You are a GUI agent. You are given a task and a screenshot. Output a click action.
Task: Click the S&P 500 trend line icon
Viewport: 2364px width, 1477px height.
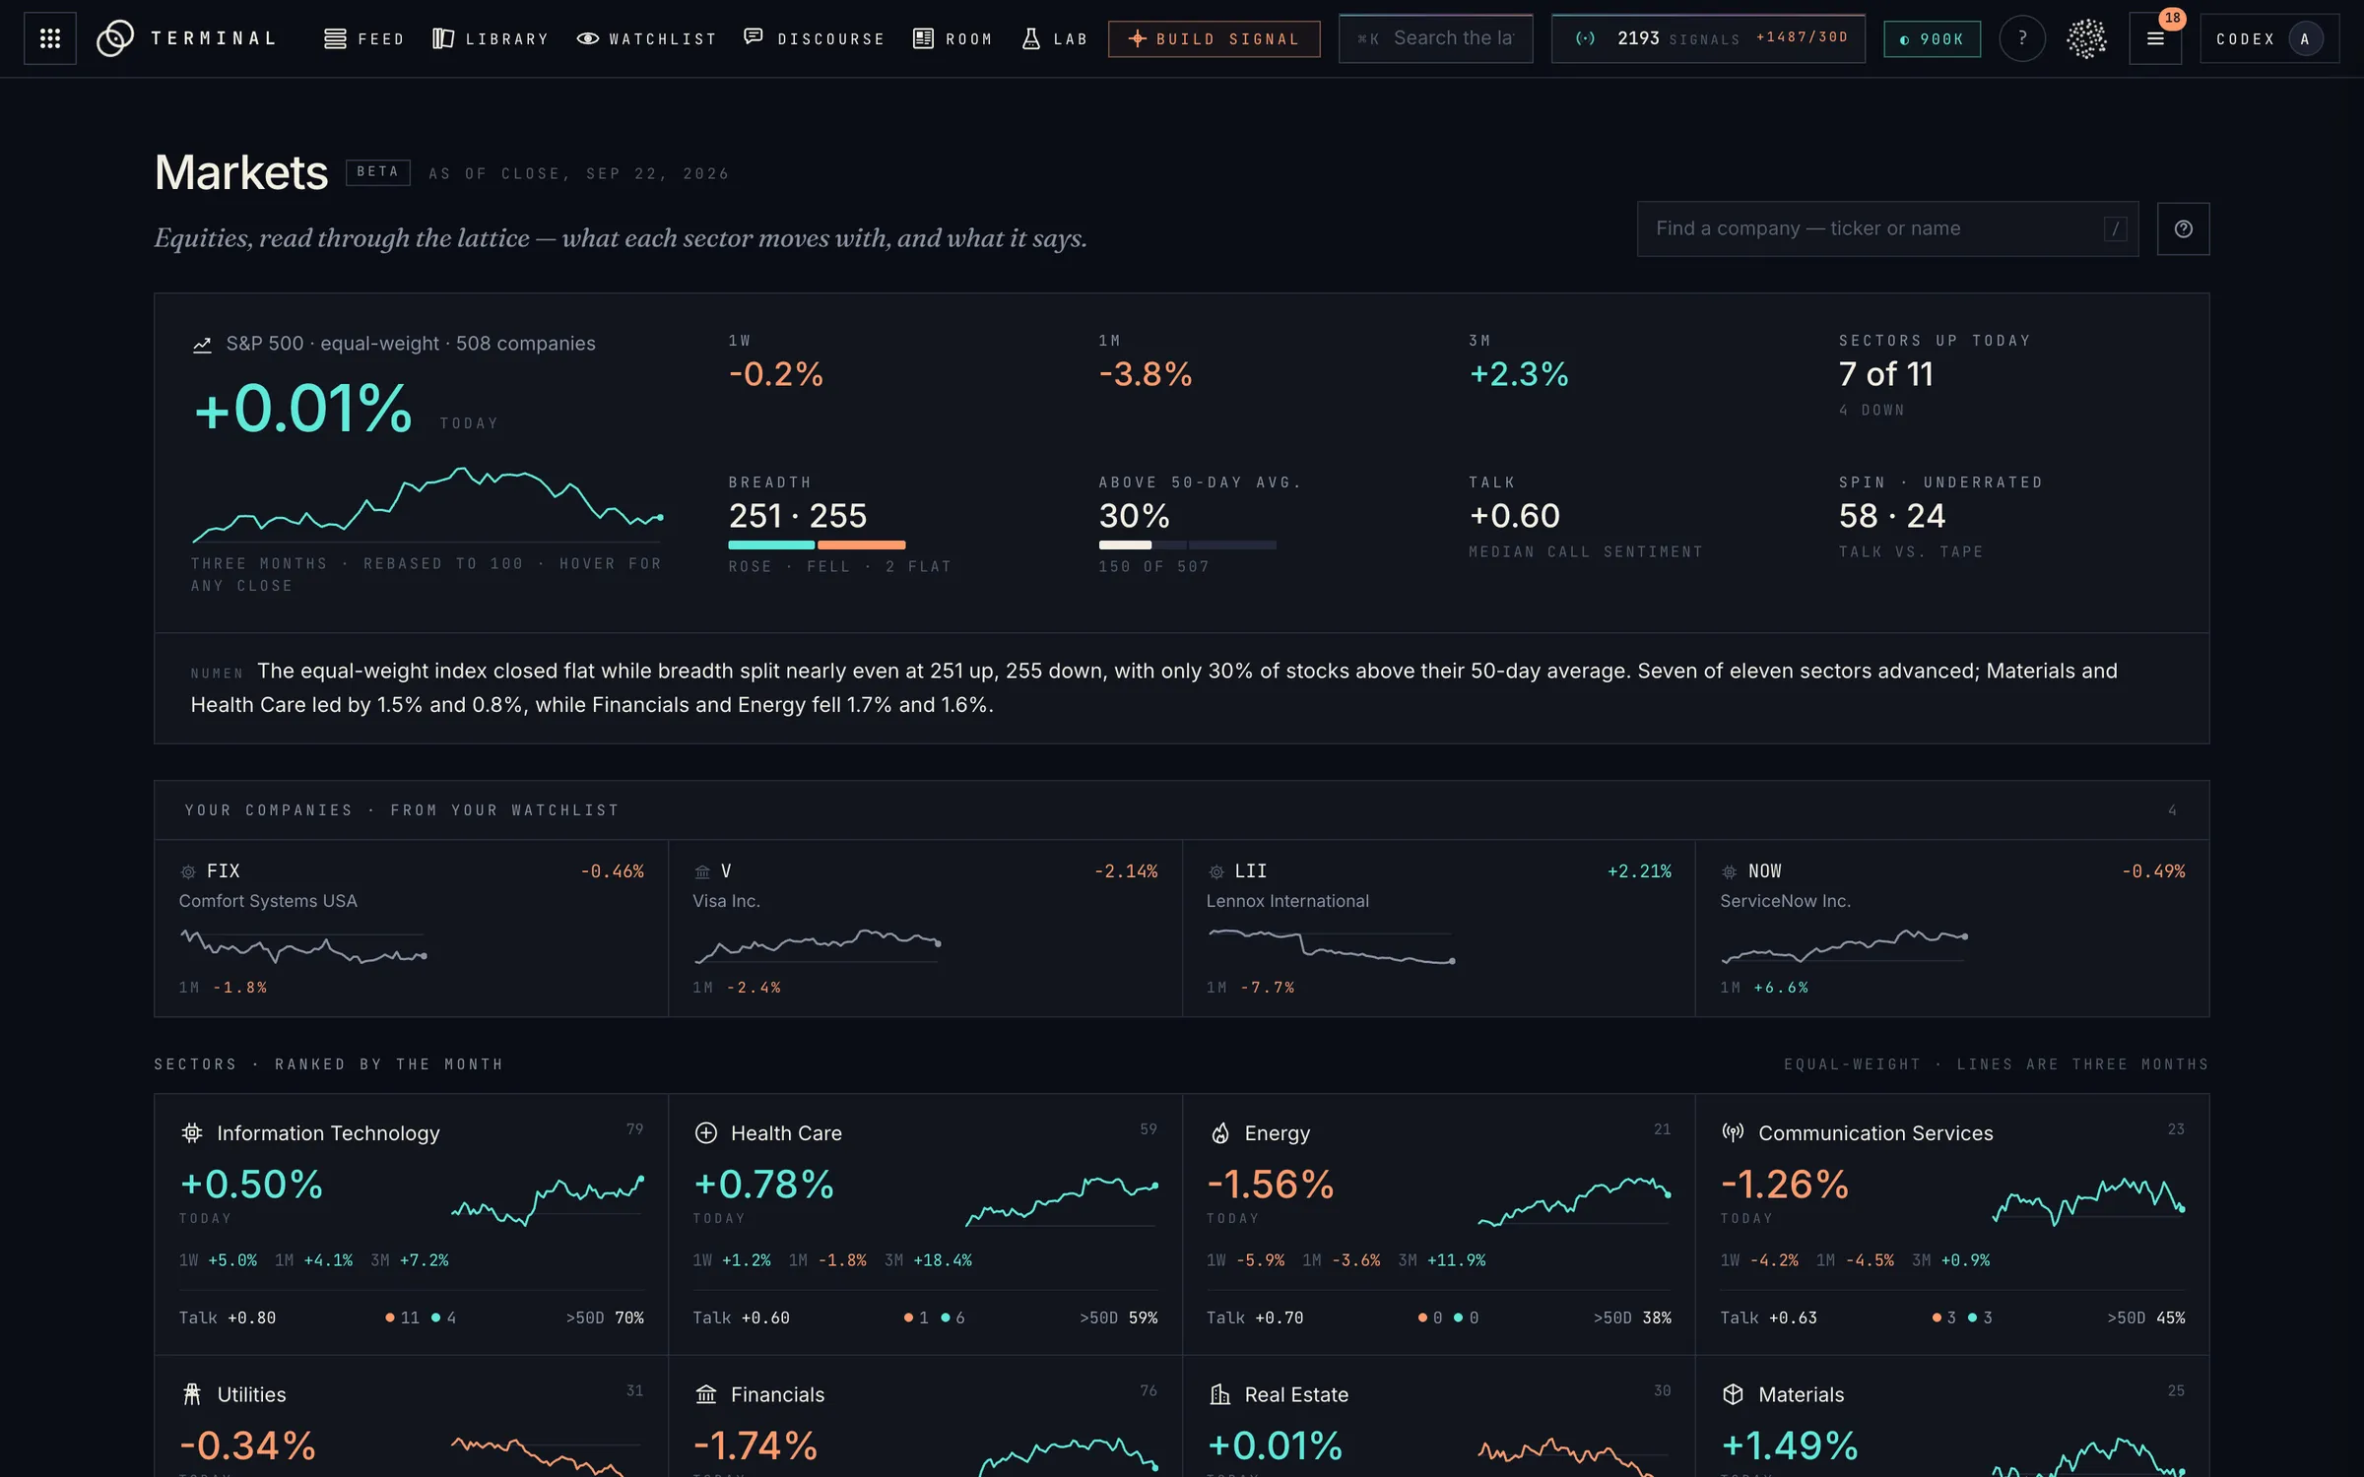pos(202,345)
